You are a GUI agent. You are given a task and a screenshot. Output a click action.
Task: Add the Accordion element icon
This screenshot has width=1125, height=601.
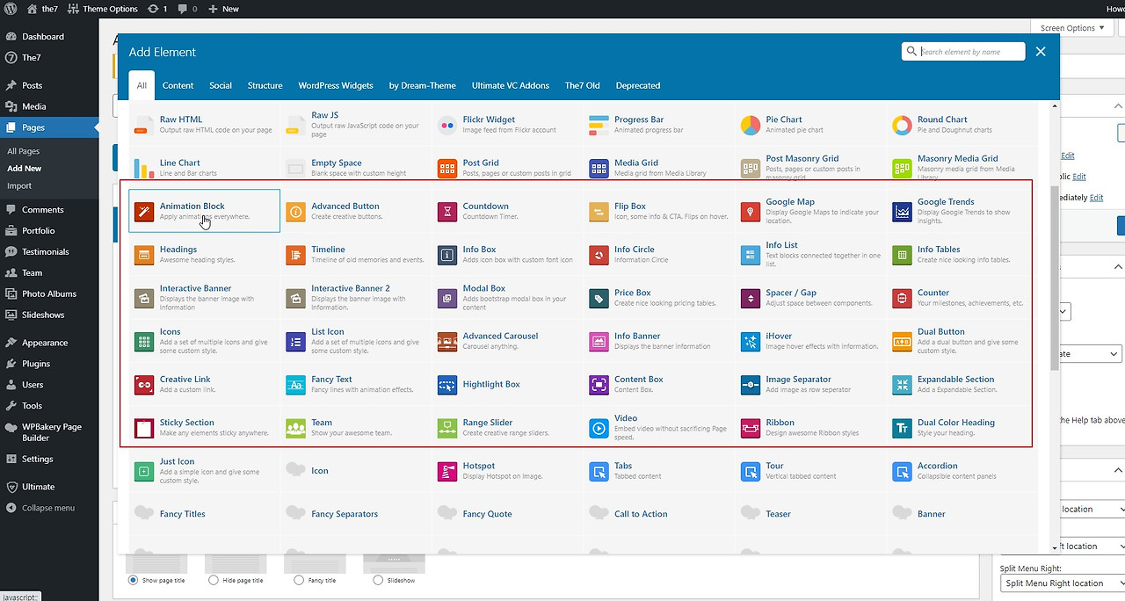(902, 471)
